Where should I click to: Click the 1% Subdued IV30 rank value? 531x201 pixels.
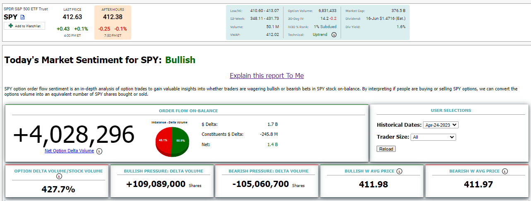coord(325,27)
